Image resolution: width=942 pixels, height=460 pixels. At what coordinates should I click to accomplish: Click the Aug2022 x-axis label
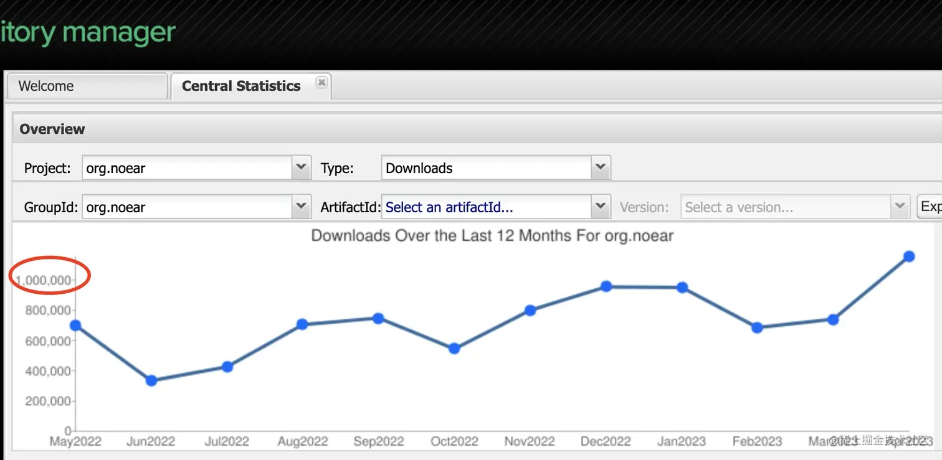tap(303, 441)
